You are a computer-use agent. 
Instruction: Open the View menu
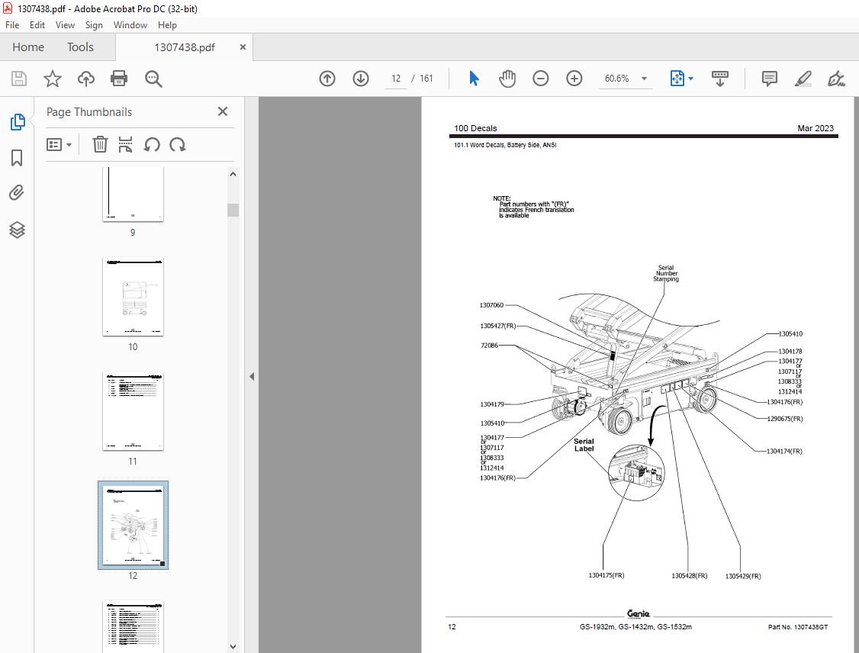click(x=65, y=25)
